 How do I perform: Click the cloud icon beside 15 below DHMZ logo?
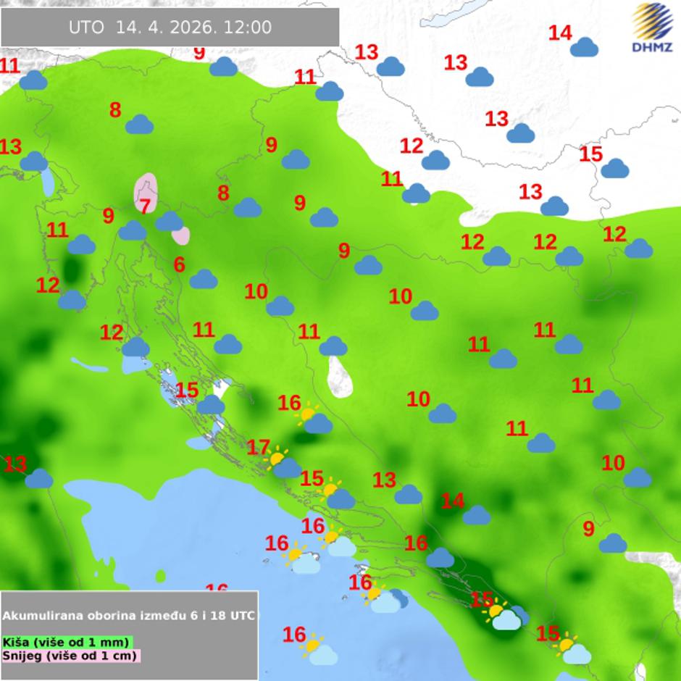pyautogui.click(x=614, y=169)
